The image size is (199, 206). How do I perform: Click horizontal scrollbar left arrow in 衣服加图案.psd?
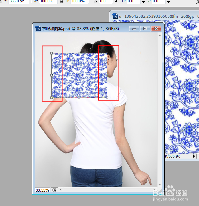61,190
